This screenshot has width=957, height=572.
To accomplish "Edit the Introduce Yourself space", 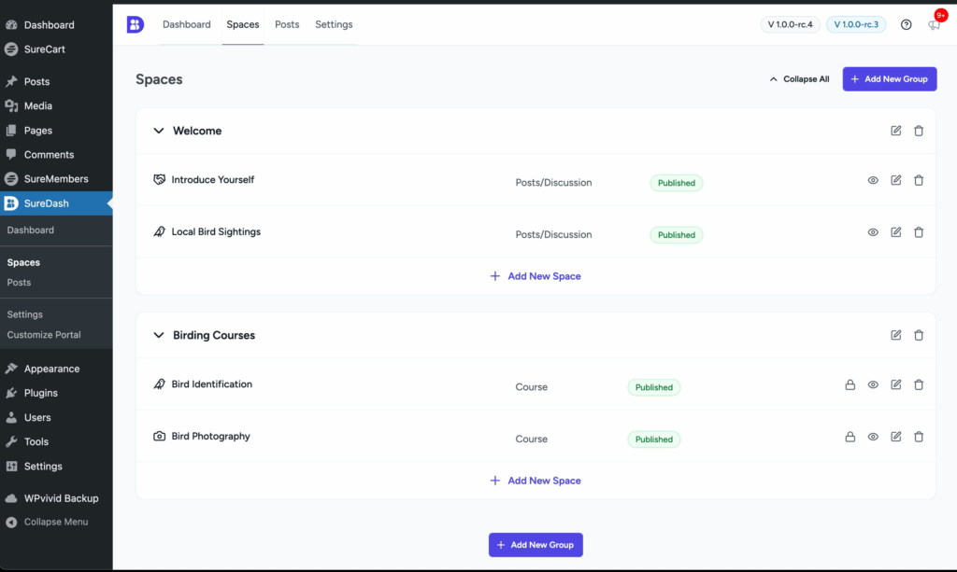I will (896, 180).
